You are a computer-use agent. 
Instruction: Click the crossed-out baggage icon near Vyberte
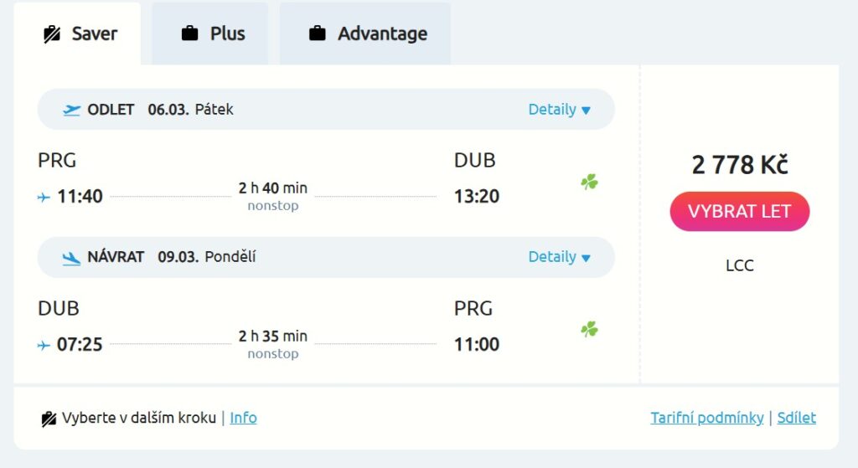[x=49, y=419]
